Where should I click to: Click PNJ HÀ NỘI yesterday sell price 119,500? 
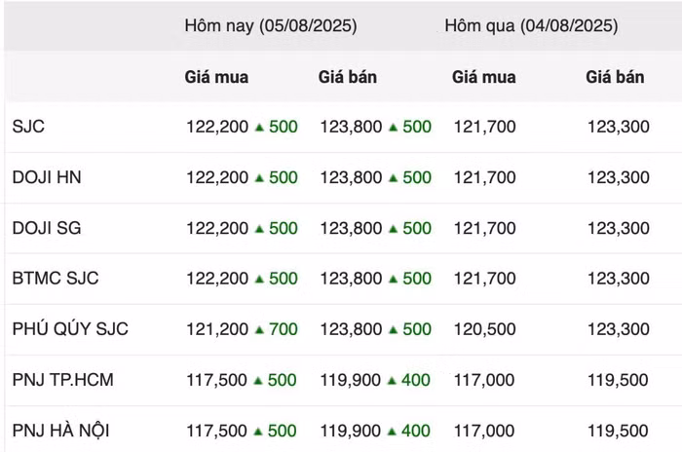pos(618,431)
